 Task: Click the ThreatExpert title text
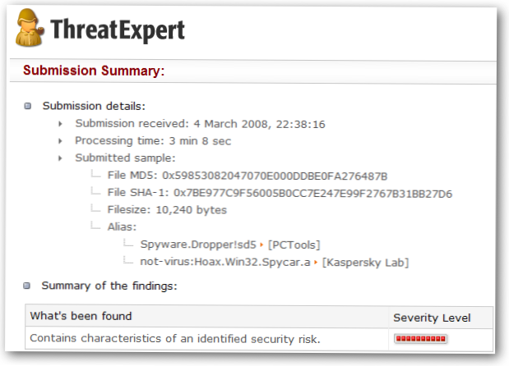pyautogui.click(x=116, y=30)
